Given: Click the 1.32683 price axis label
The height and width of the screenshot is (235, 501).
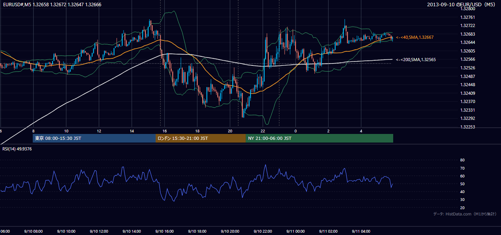Looking at the screenshot, I should [x=467, y=34].
